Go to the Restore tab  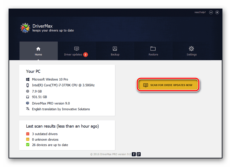point(153,51)
